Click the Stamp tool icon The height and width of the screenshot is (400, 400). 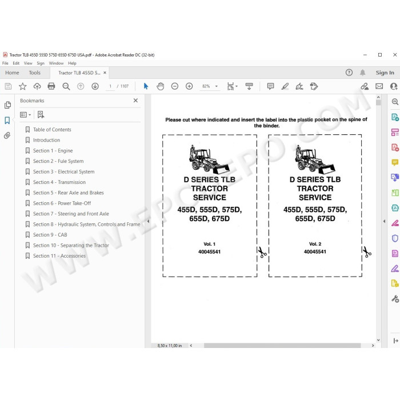(314, 86)
